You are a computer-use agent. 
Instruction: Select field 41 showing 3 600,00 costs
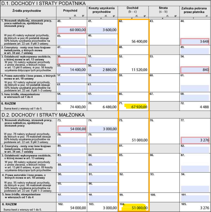click(x=103, y=30)
